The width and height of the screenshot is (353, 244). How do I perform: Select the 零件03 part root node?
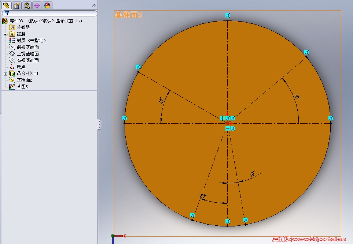pos(46,21)
